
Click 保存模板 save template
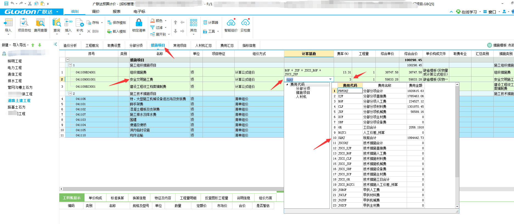pos(117,22)
